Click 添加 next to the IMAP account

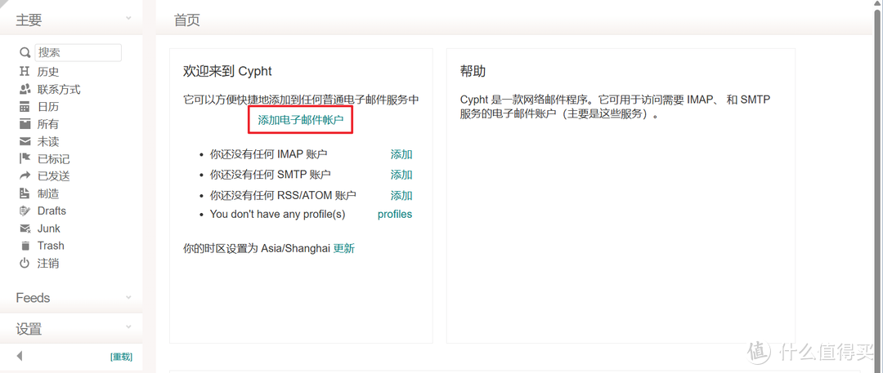coord(401,154)
